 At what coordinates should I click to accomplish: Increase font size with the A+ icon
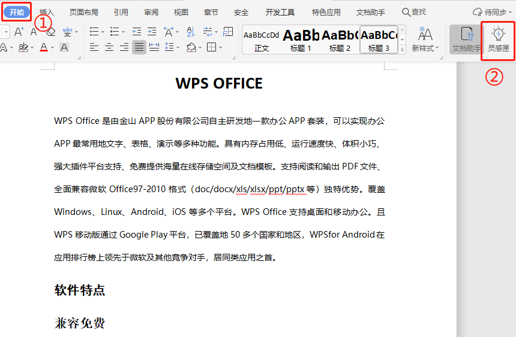click(x=19, y=32)
